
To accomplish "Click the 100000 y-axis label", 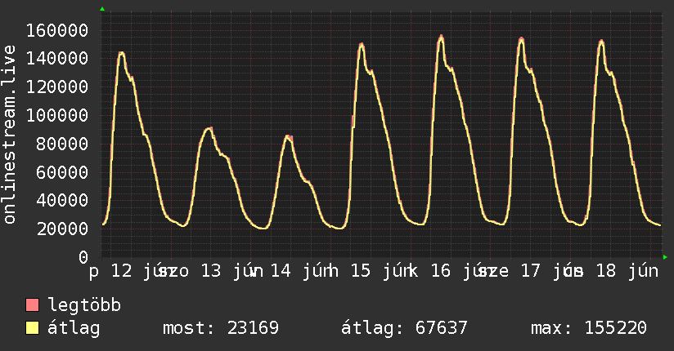I will pos(57,115).
